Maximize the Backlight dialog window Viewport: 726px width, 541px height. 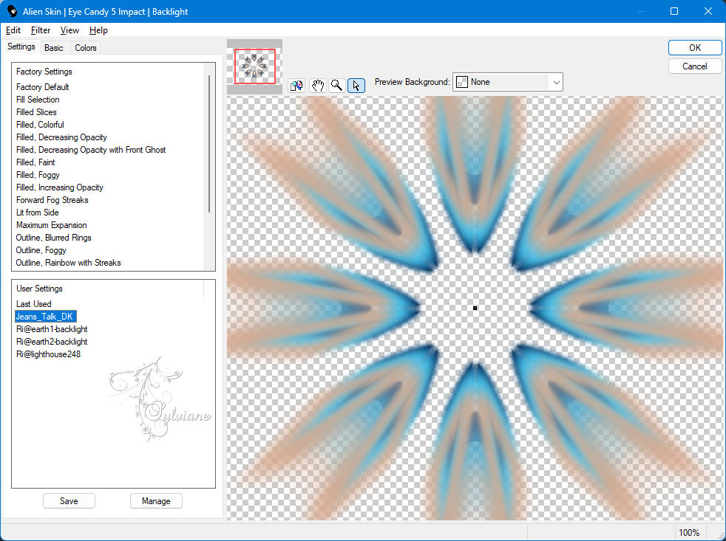coord(674,11)
